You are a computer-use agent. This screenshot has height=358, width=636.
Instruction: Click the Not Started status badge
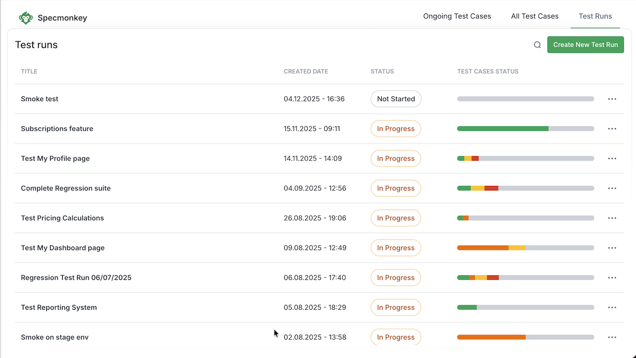coord(396,99)
